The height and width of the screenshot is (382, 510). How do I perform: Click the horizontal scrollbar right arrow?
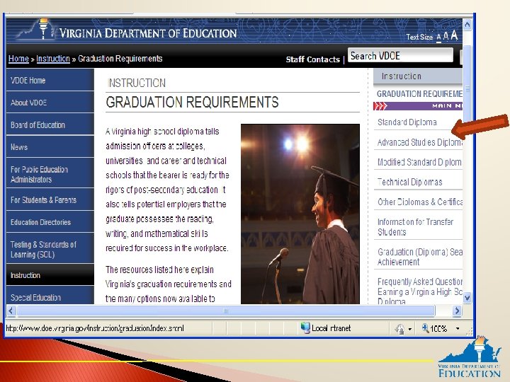(457, 311)
